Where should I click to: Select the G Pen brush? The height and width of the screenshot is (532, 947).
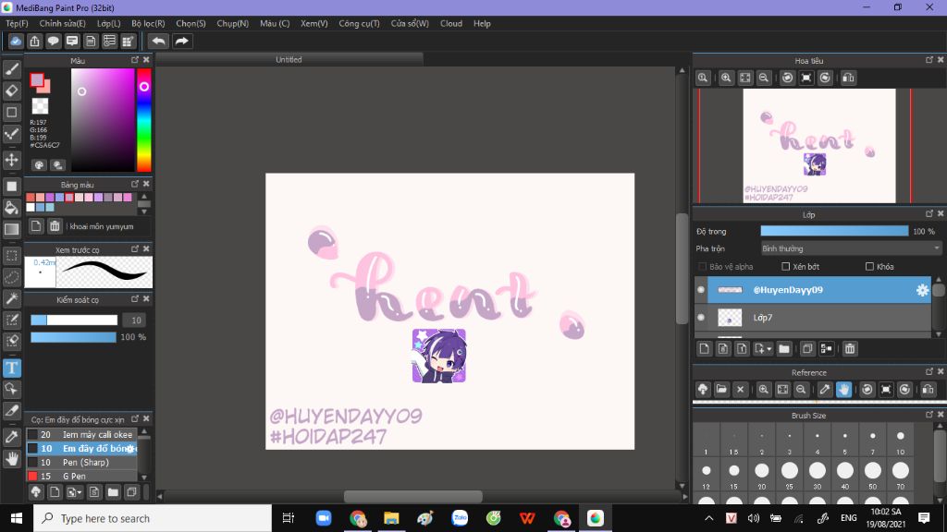[82, 476]
